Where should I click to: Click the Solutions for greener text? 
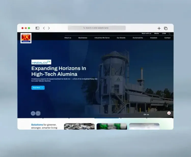(44, 126)
